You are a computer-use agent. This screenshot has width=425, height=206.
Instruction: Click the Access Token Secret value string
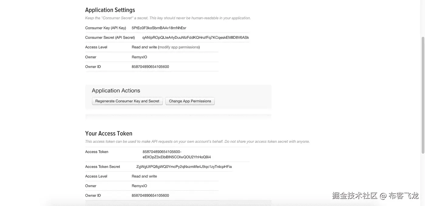click(x=184, y=167)
